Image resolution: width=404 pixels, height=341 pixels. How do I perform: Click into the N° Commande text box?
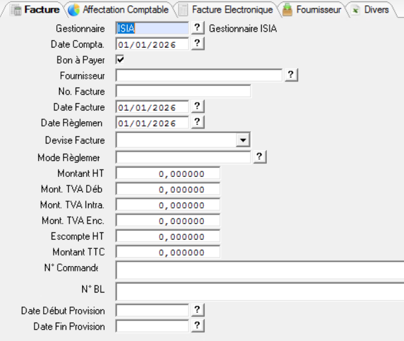click(x=260, y=269)
